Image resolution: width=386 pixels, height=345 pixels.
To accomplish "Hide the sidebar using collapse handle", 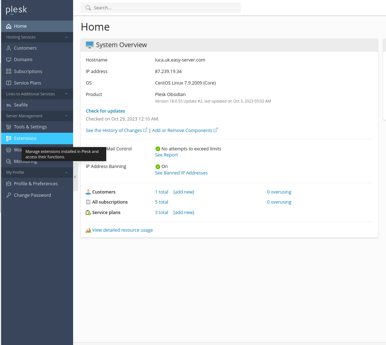I will click(x=75, y=177).
